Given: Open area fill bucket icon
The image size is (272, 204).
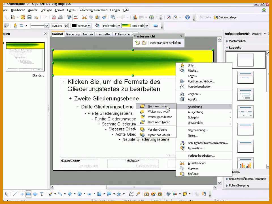Looking at the screenshot, I should 97,26.
